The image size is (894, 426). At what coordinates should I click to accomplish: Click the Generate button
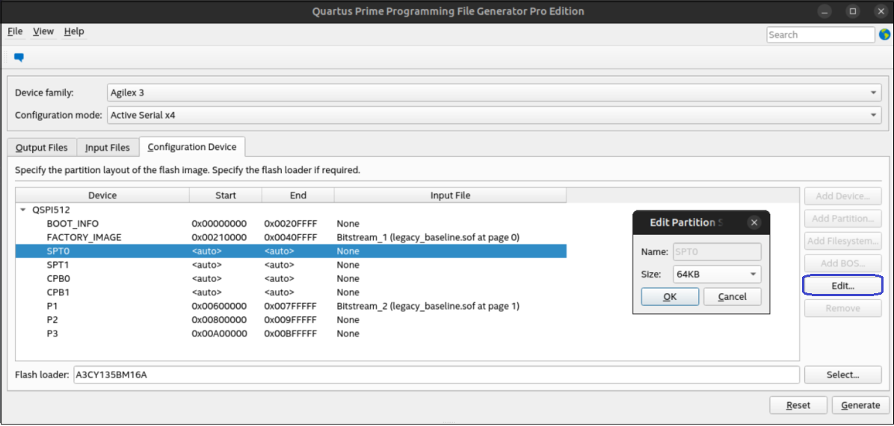860,405
